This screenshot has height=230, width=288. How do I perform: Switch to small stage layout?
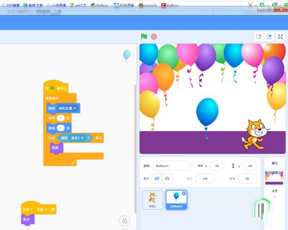click(x=259, y=36)
